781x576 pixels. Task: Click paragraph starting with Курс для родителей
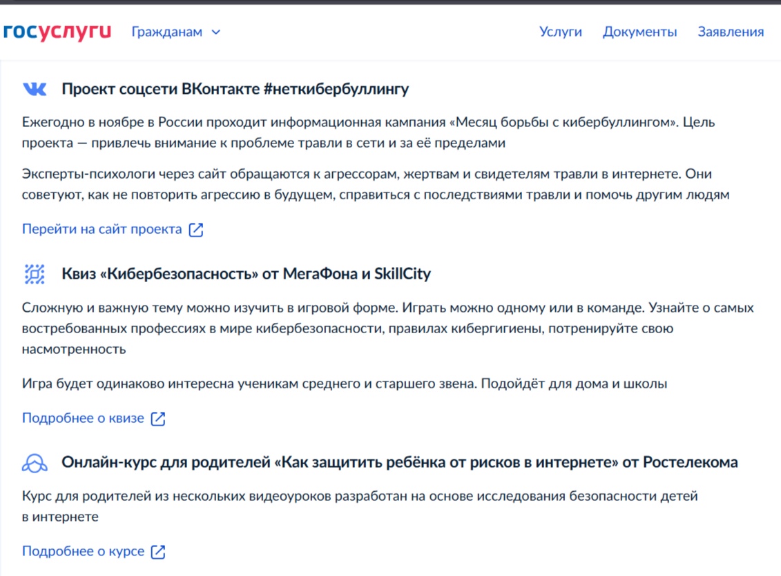click(x=360, y=506)
